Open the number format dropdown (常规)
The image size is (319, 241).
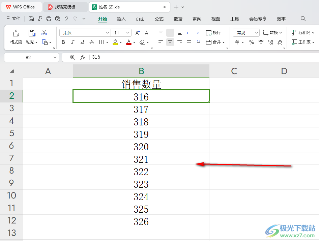[x=256, y=33]
